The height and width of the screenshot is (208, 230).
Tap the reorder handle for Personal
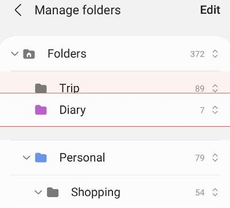click(215, 158)
